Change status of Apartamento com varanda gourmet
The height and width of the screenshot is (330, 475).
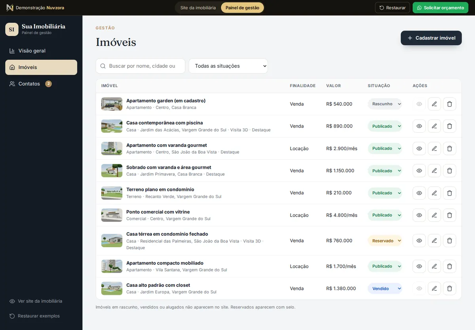click(x=385, y=149)
